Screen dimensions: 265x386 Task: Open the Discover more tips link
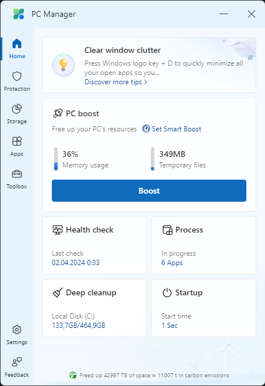click(116, 82)
